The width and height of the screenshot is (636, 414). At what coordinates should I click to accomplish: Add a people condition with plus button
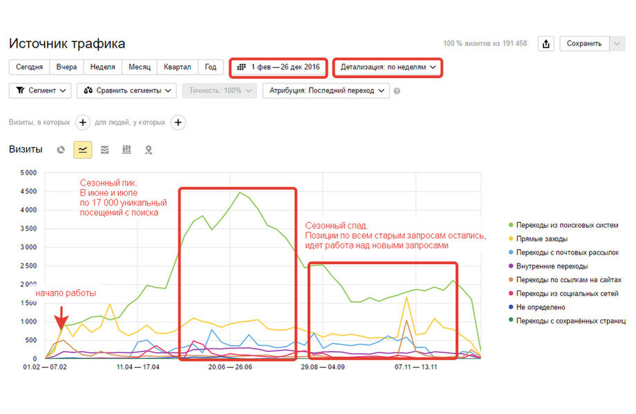178,122
